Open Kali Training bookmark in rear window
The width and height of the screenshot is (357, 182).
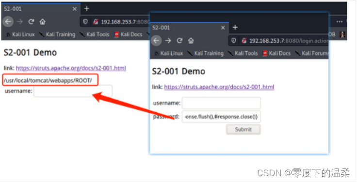(x=57, y=34)
